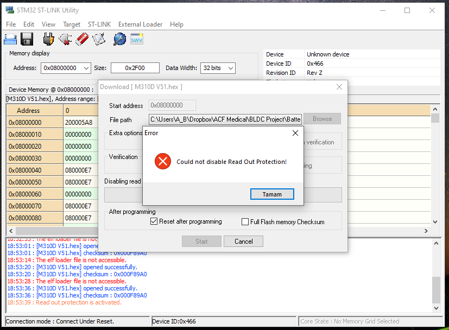Click the log panel scroll up arrow
The width and height of the screenshot is (449, 330).
[436, 243]
